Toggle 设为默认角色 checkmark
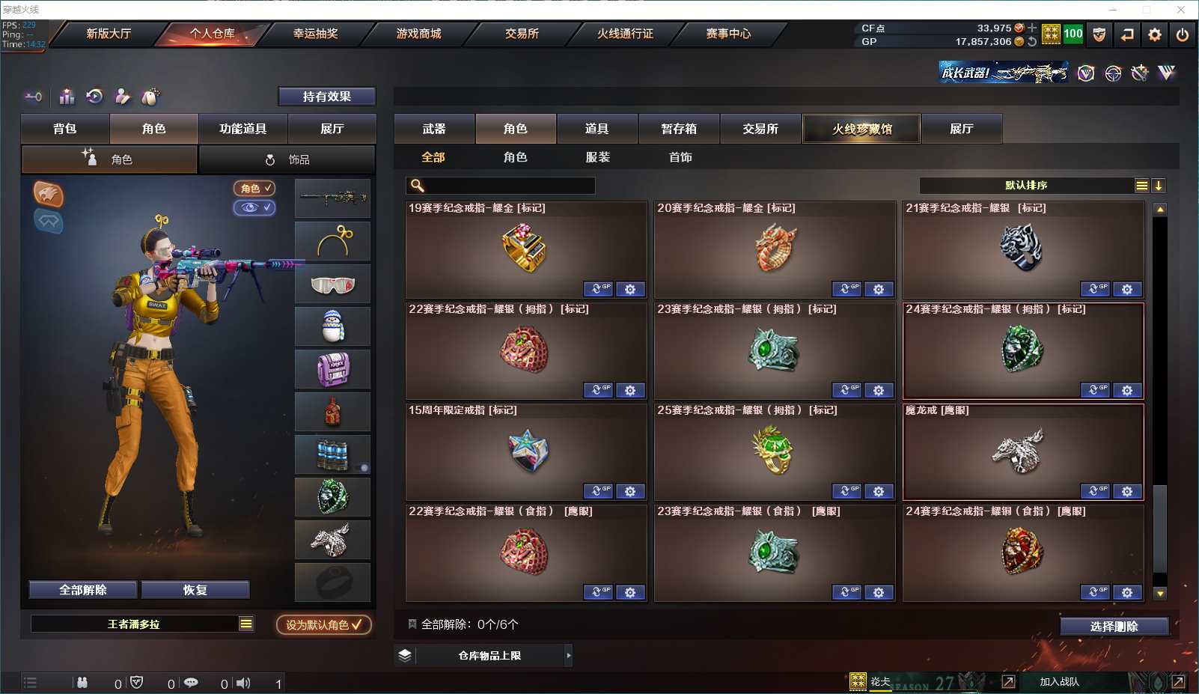 pyautogui.click(x=324, y=624)
